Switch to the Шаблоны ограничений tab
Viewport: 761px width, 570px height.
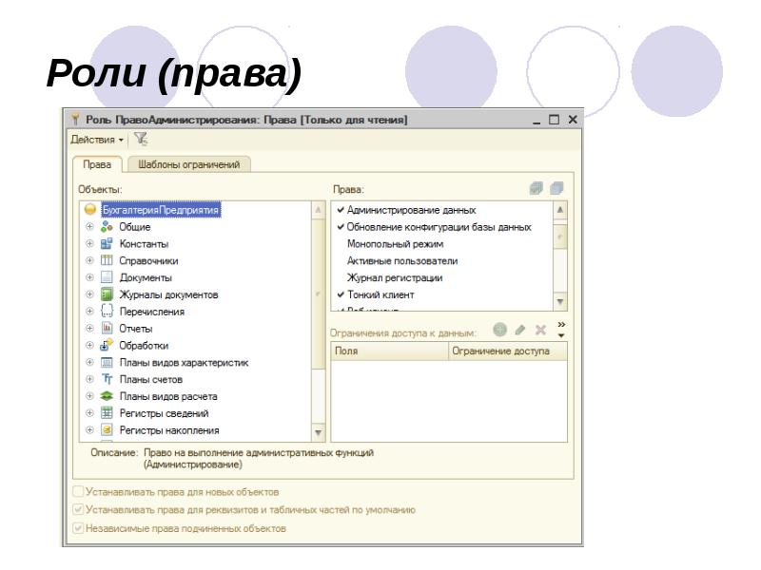tap(188, 164)
